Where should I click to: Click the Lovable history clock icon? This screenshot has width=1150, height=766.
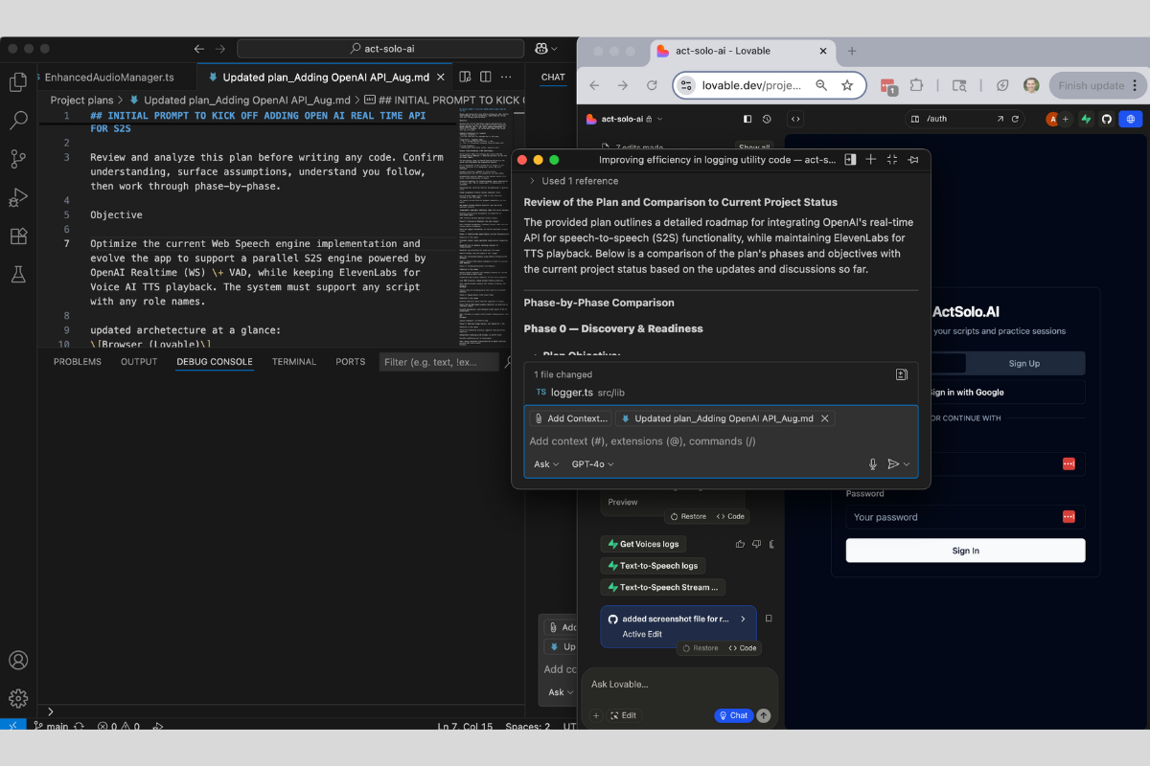tap(767, 119)
